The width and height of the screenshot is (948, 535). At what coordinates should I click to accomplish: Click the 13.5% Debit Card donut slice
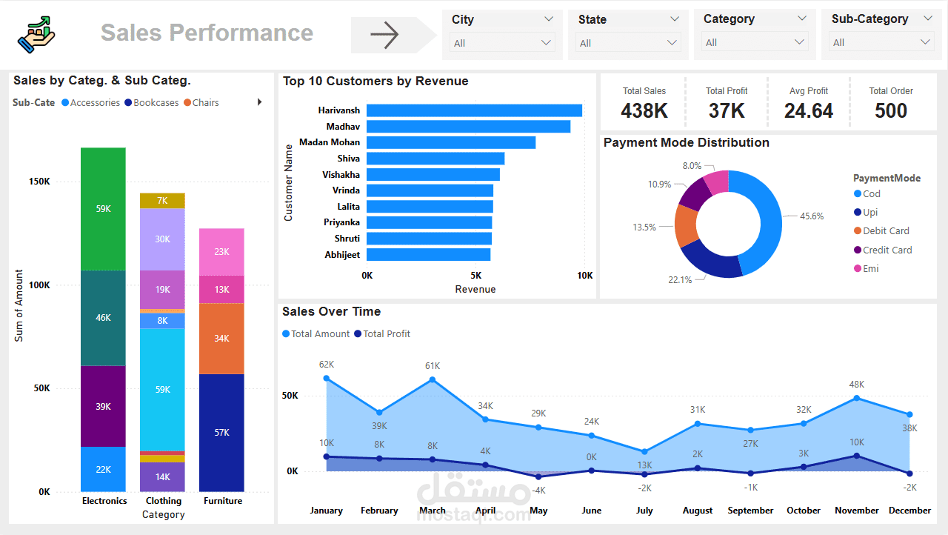click(686, 225)
